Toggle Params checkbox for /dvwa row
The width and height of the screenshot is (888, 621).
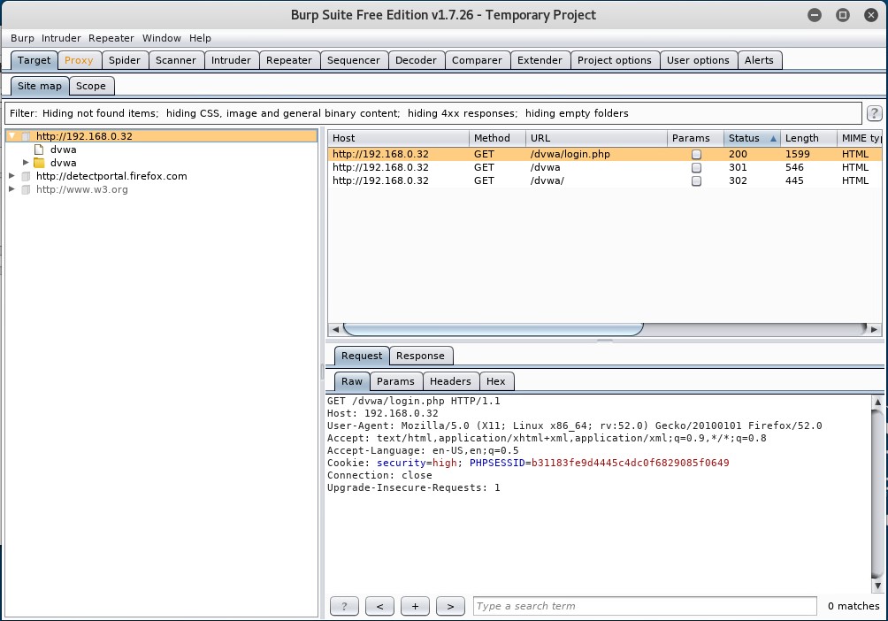696,167
